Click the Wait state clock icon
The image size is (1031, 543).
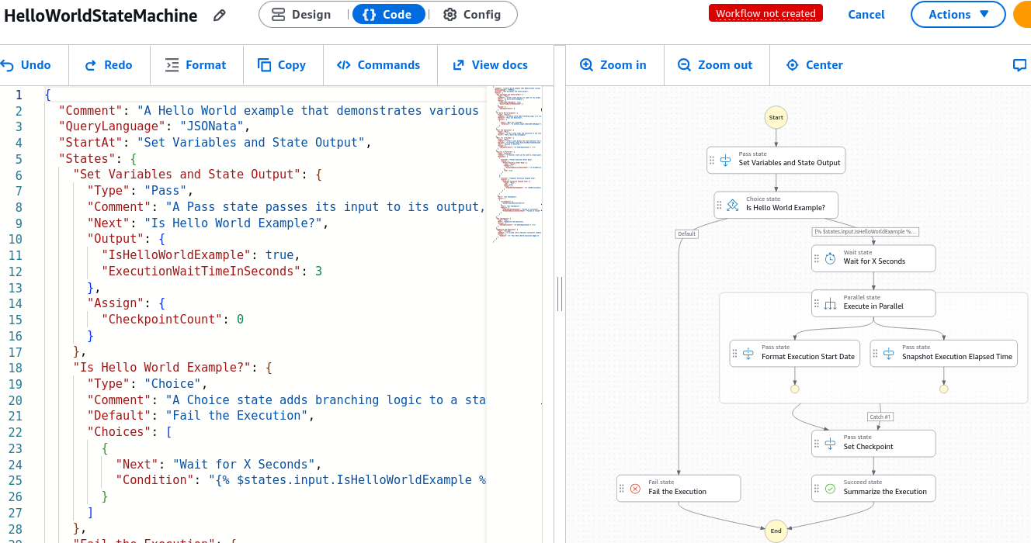click(830, 258)
